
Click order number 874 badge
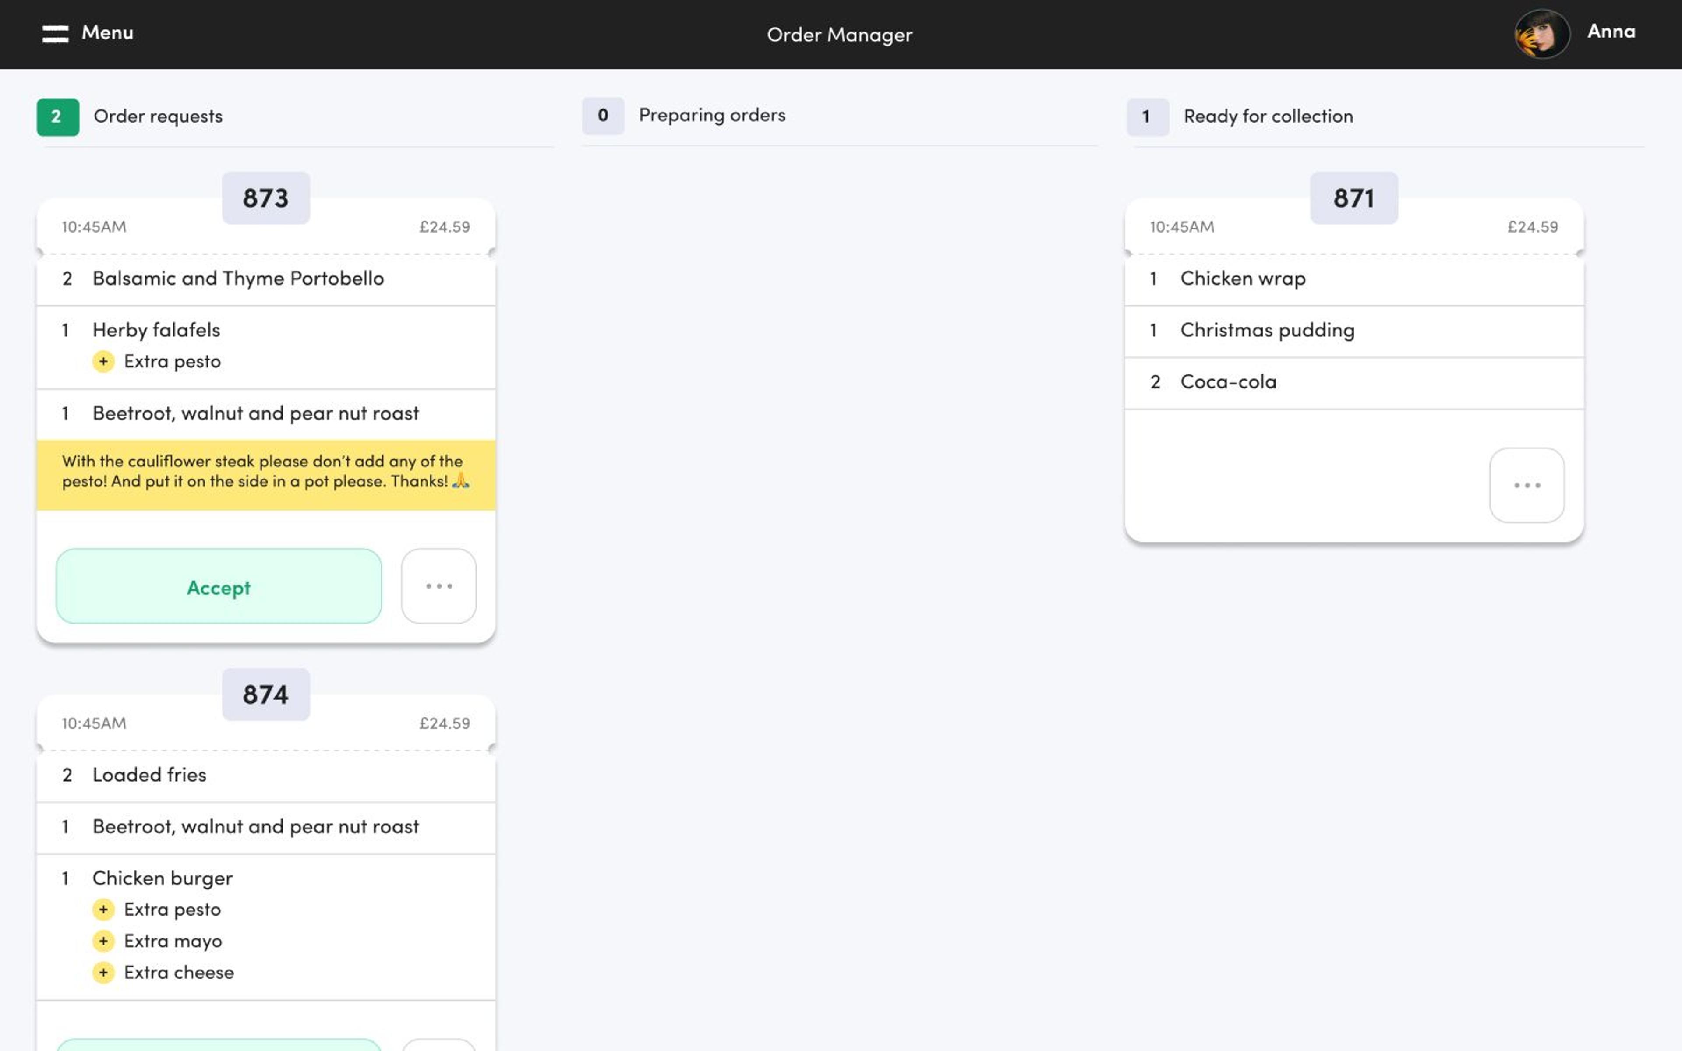click(265, 695)
